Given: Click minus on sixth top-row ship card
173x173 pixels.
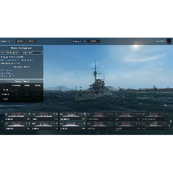Looking at the screenshot, I should point(161,114).
